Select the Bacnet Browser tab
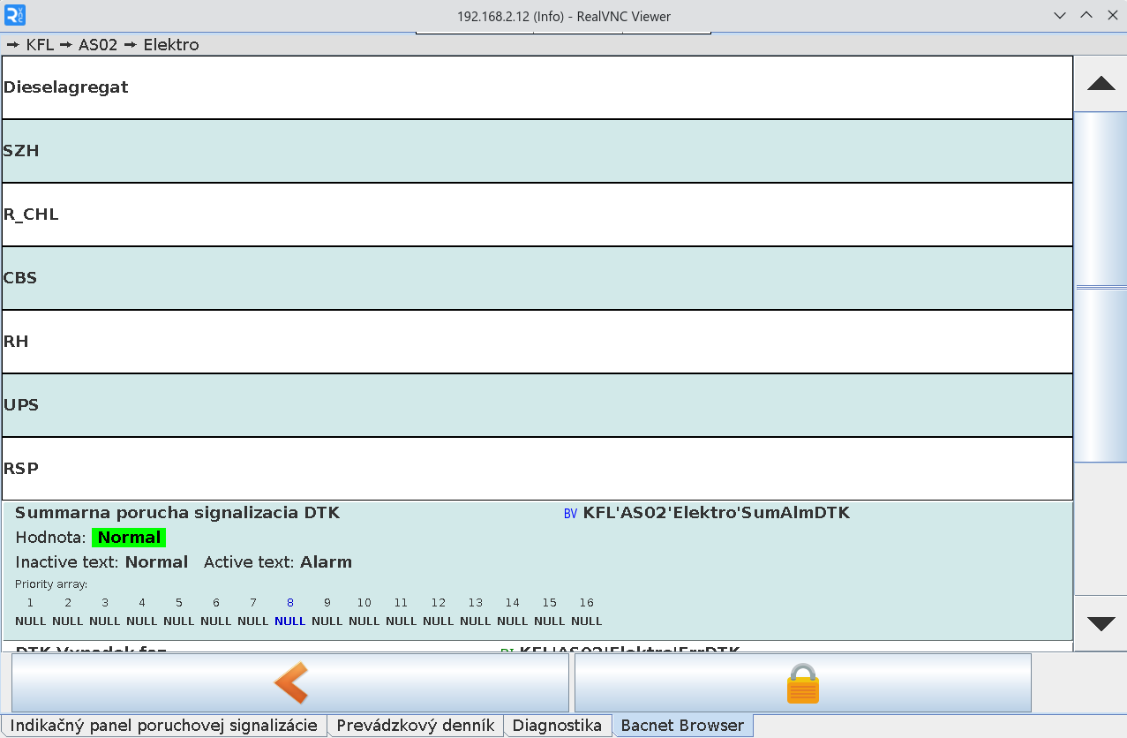The width and height of the screenshot is (1127, 738). click(682, 726)
